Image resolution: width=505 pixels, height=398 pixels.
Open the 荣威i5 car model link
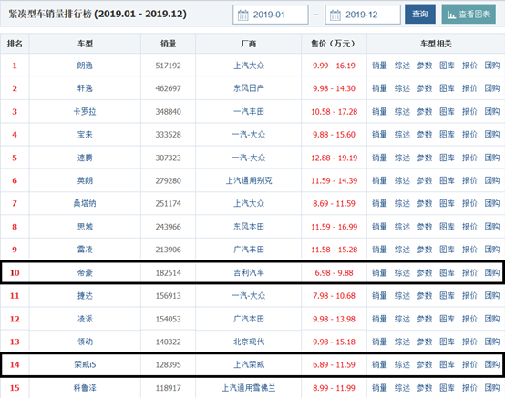(85, 364)
